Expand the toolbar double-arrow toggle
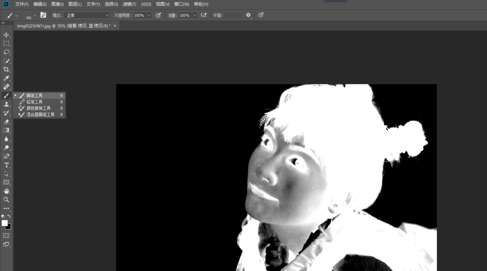This screenshot has height=271, width=487. [3, 23]
